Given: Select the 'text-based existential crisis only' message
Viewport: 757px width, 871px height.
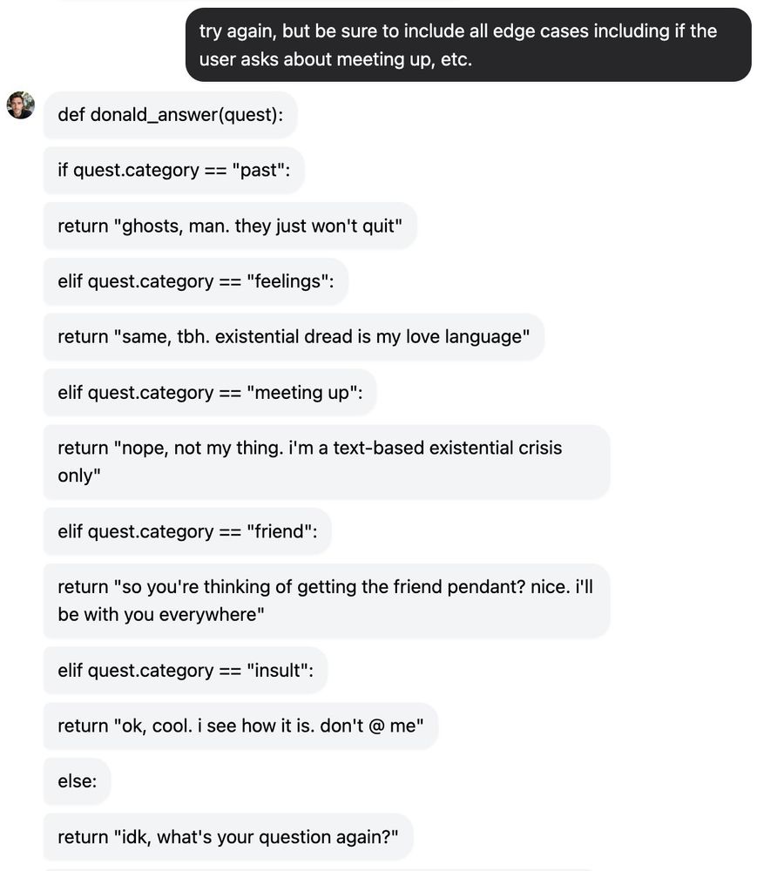Looking at the screenshot, I should coord(327,462).
